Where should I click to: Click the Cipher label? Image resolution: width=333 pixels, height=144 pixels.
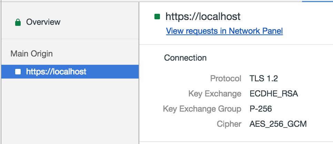pos(229,124)
